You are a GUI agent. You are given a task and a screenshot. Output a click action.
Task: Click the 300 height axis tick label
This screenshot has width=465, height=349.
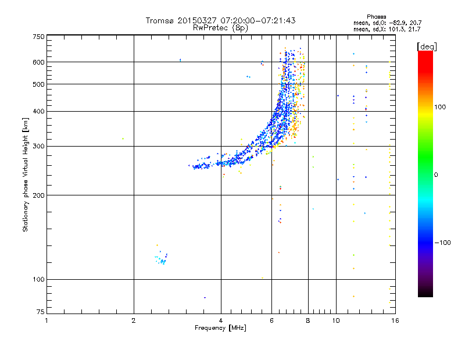coord(38,147)
